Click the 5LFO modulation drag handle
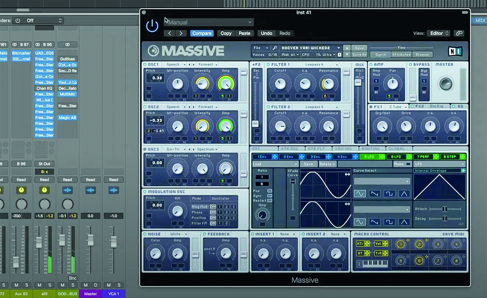Viewport: 487px width, 298px height. pos(382,157)
